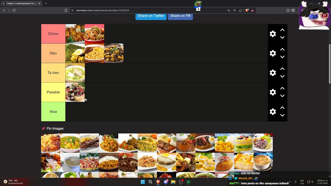The image size is (331, 186).
Task: Click the pin icon beside Pin Images
Action: point(43,128)
